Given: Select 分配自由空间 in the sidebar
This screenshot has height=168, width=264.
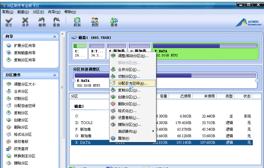Looking at the screenshot, I should (21, 106).
